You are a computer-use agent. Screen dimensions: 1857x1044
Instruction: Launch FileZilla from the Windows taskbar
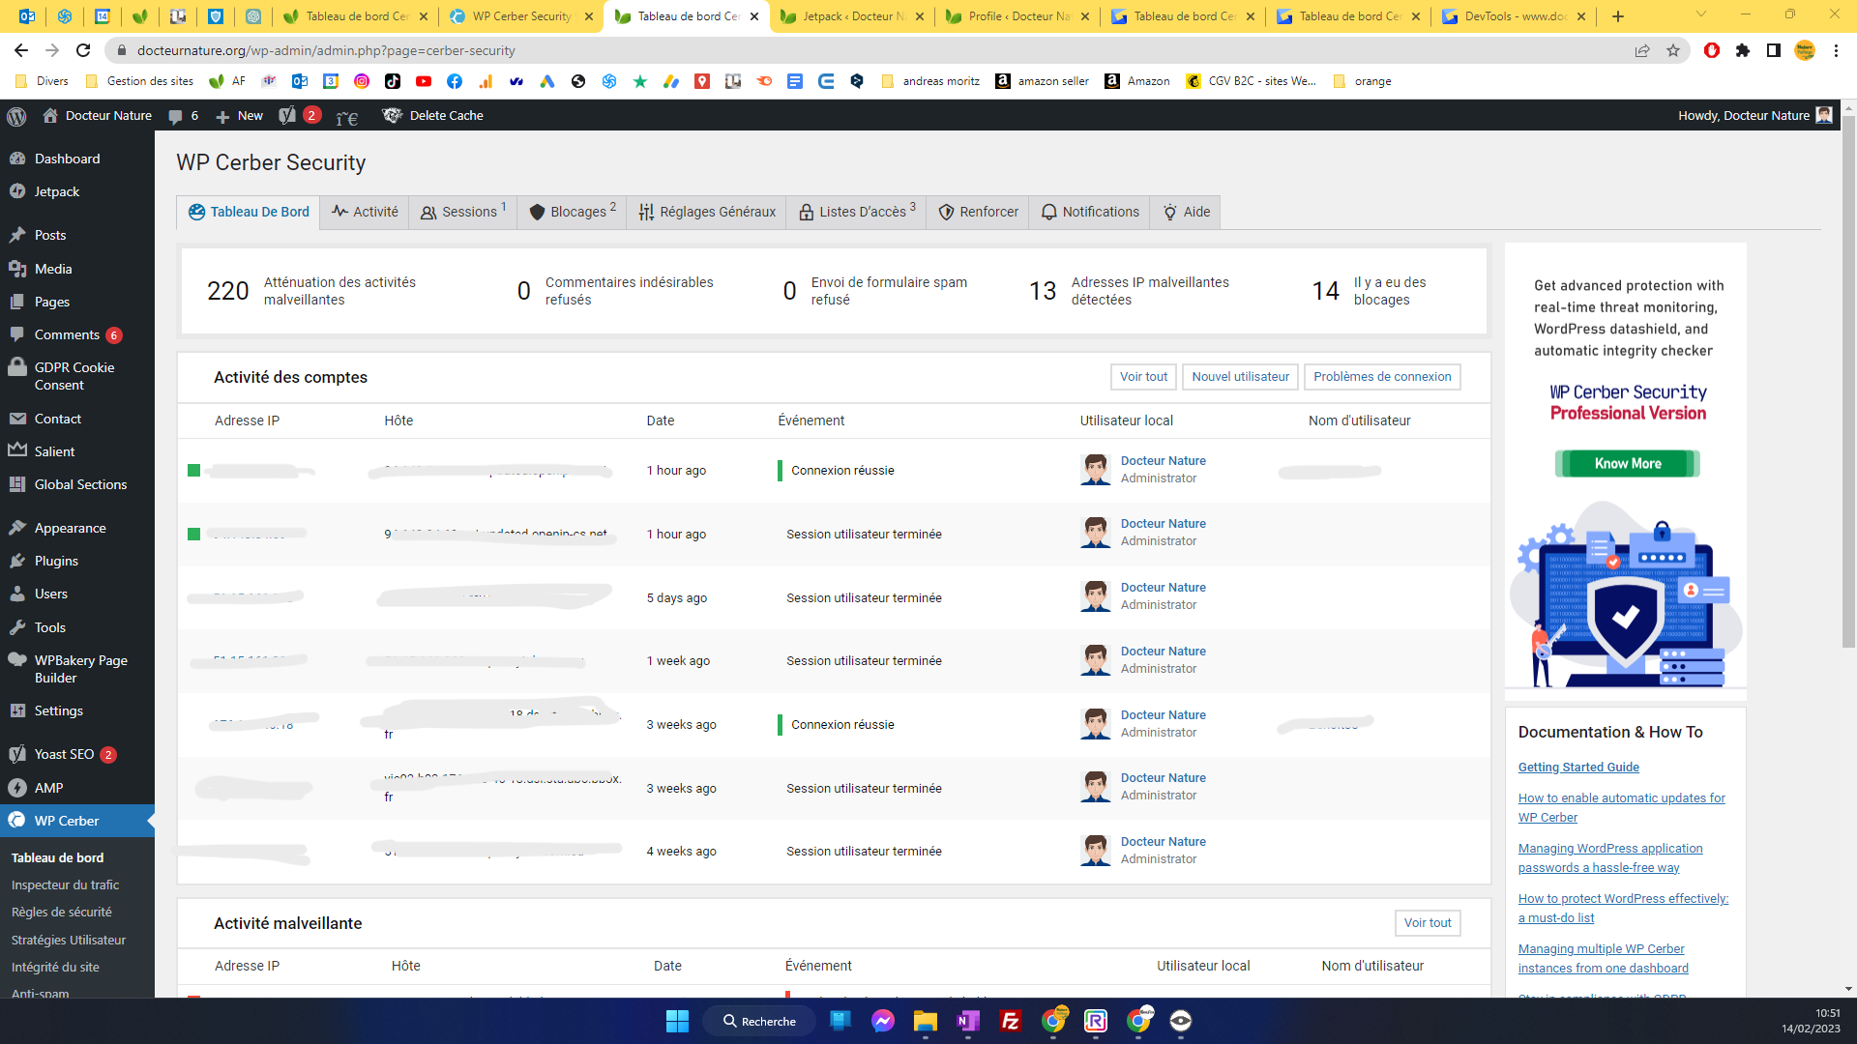[1010, 1021]
